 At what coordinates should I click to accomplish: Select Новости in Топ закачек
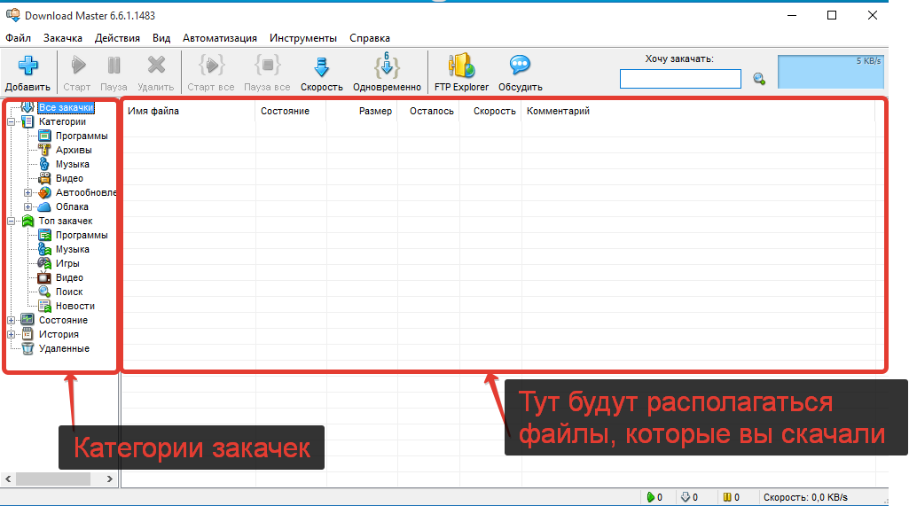pos(74,306)
